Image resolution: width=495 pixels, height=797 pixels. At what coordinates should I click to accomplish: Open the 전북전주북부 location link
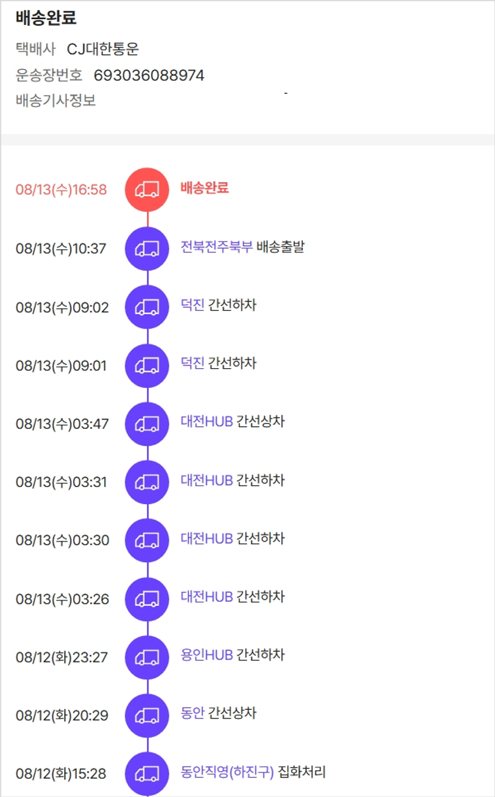[216, 247]
